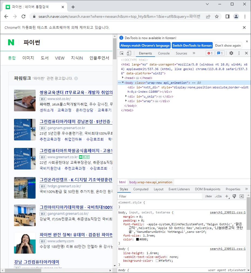Click the #fafbfc background color swatch
251x273 pixels.
pyautogui.click(x=157, y=261)
